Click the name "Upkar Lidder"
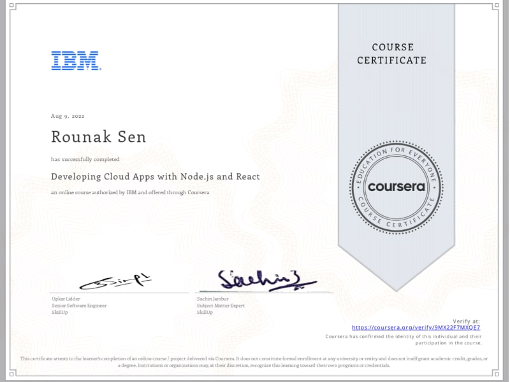Image resolution: width=510 pixels, height=382 pixels. pos(66,299)
